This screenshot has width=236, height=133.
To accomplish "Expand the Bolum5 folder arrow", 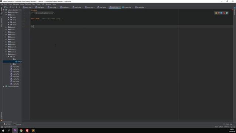I will pos(6,34).
